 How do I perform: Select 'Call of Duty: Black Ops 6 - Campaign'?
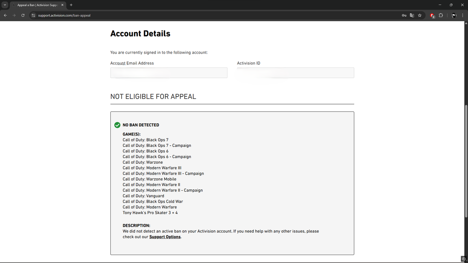pos(157,157)
